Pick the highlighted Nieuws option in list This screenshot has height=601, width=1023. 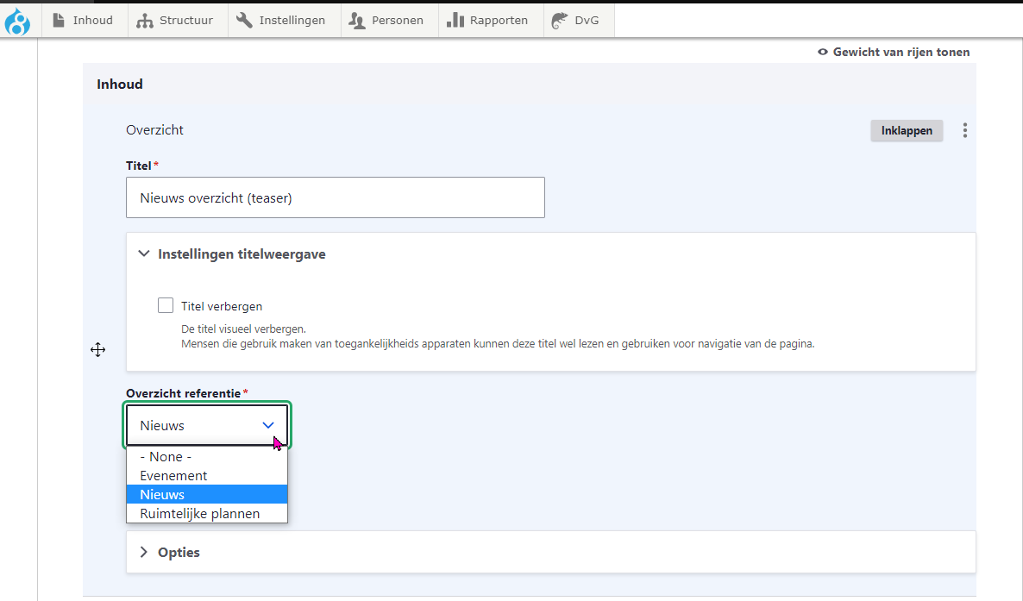pos(162,495)
